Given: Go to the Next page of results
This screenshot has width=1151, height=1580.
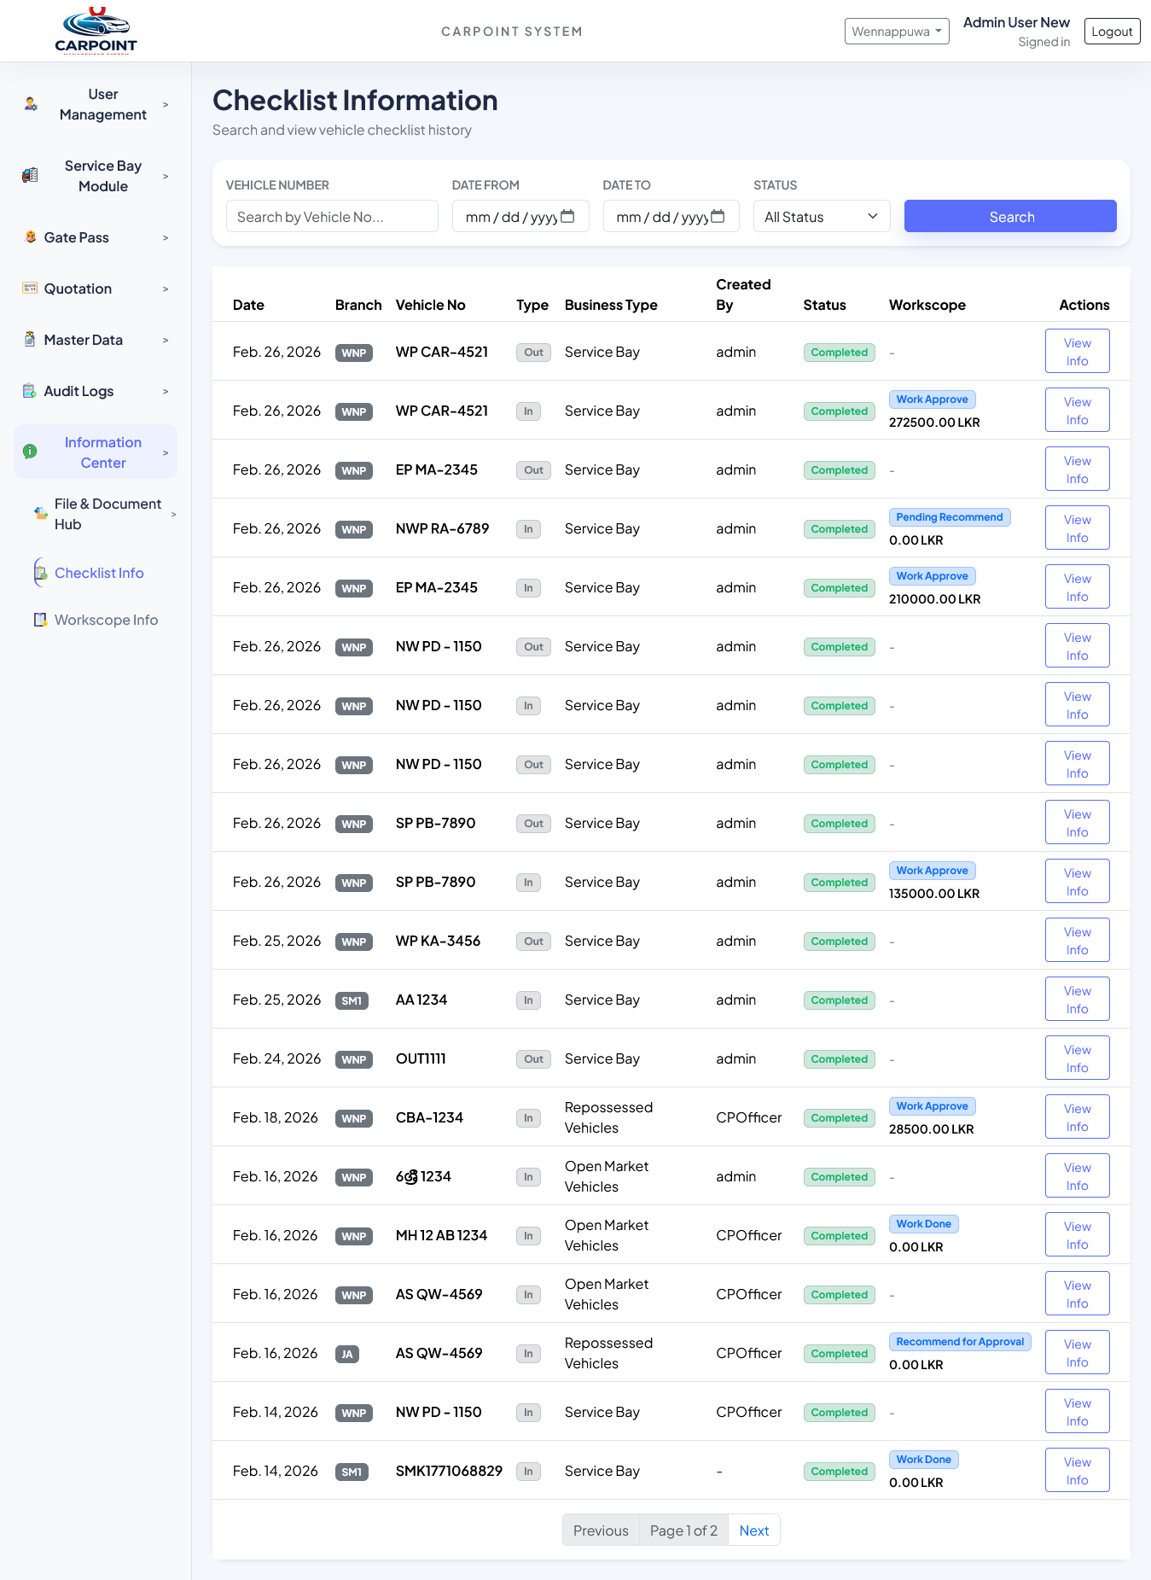Looking at the screenshot, I should point(753,1530).
